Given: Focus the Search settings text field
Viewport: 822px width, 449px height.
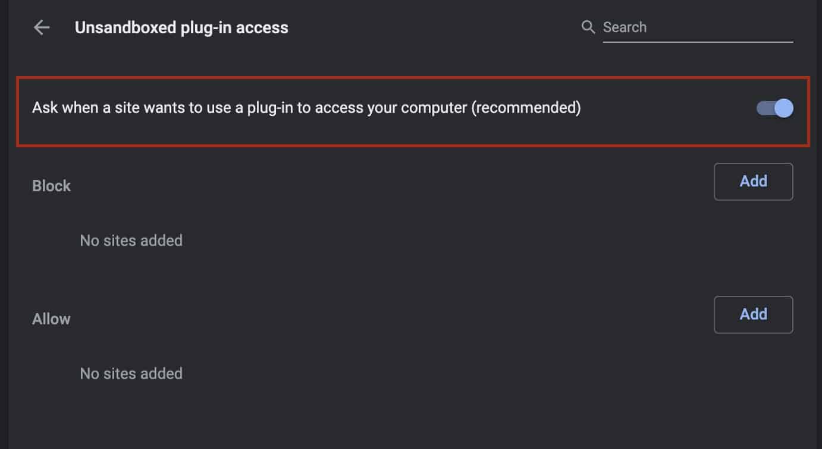Looking at the screenshot, I should point(698,27).
